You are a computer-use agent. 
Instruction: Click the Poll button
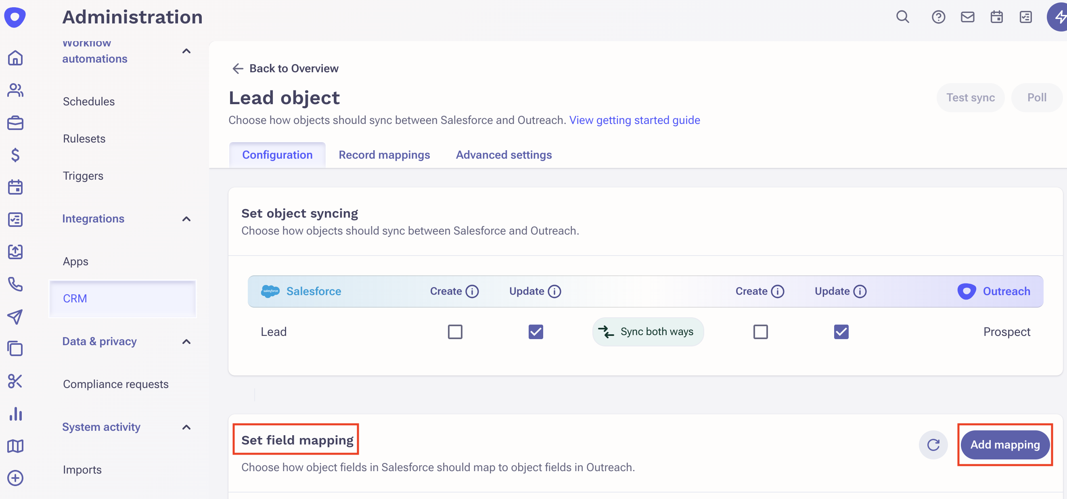[1036, 97]
